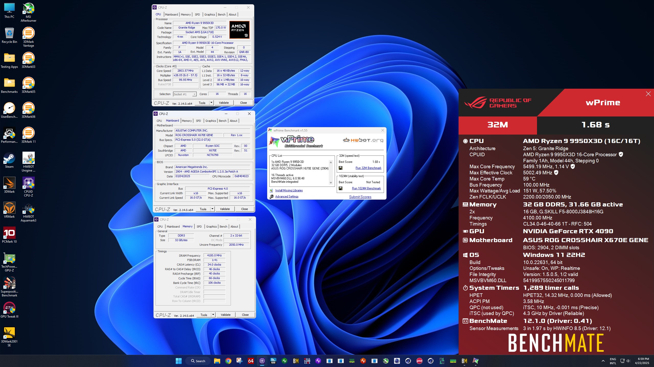Viewport: 654px width, 367px height.
Task: Open PerformanceTest desktop icon
Action: pyautogui.click(x=9, y=135)
